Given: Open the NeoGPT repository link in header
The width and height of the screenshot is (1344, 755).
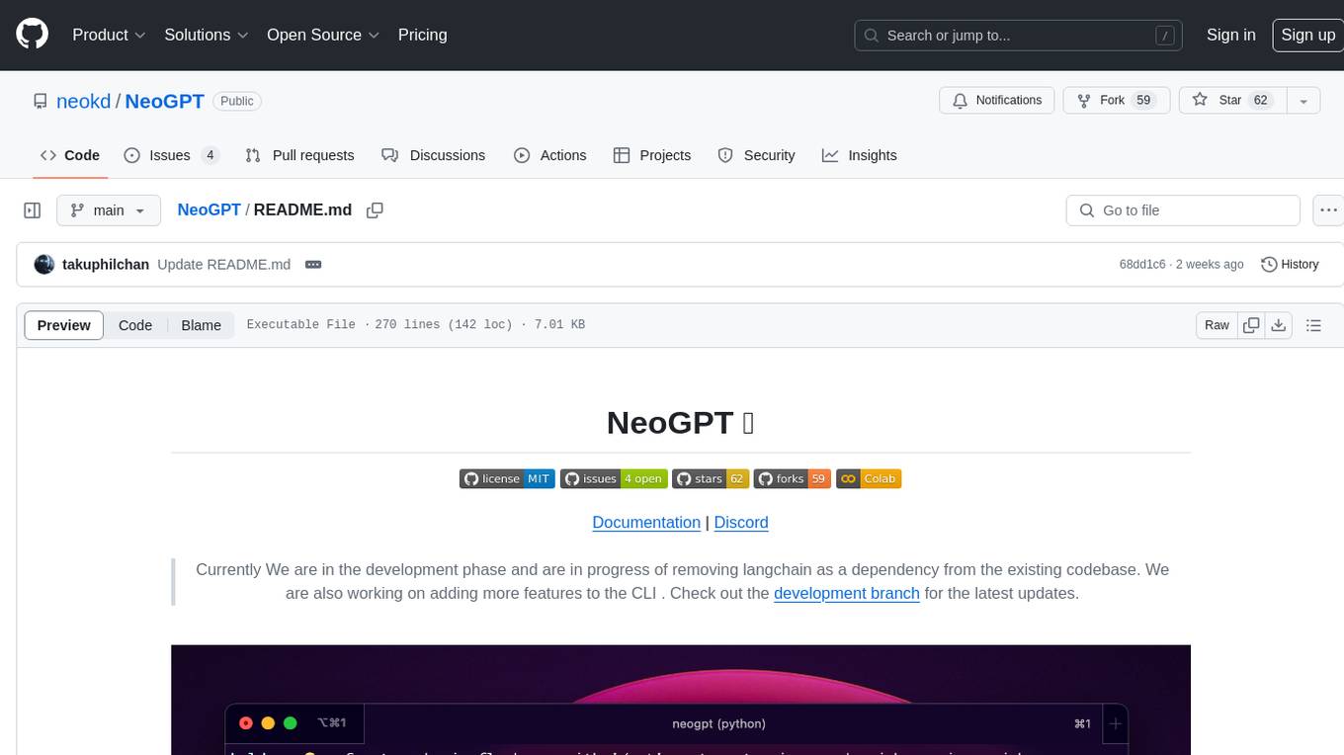Looking at the screenshot, I should pyautogui.click(x=164, y=101).
